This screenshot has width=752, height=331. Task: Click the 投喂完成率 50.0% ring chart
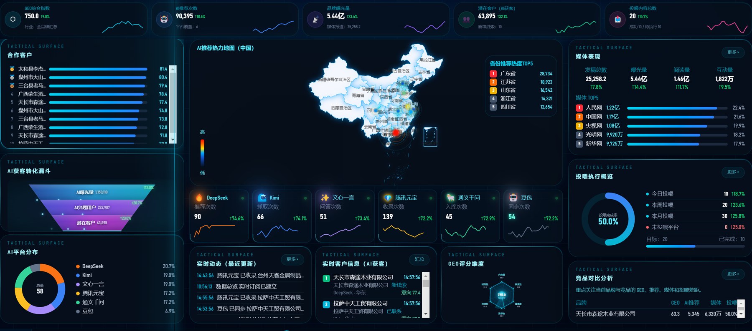click(x=608, y=219)
